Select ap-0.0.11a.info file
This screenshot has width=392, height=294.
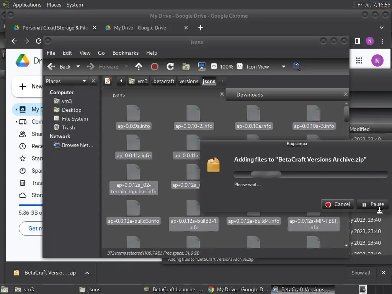tap(134, 147)
